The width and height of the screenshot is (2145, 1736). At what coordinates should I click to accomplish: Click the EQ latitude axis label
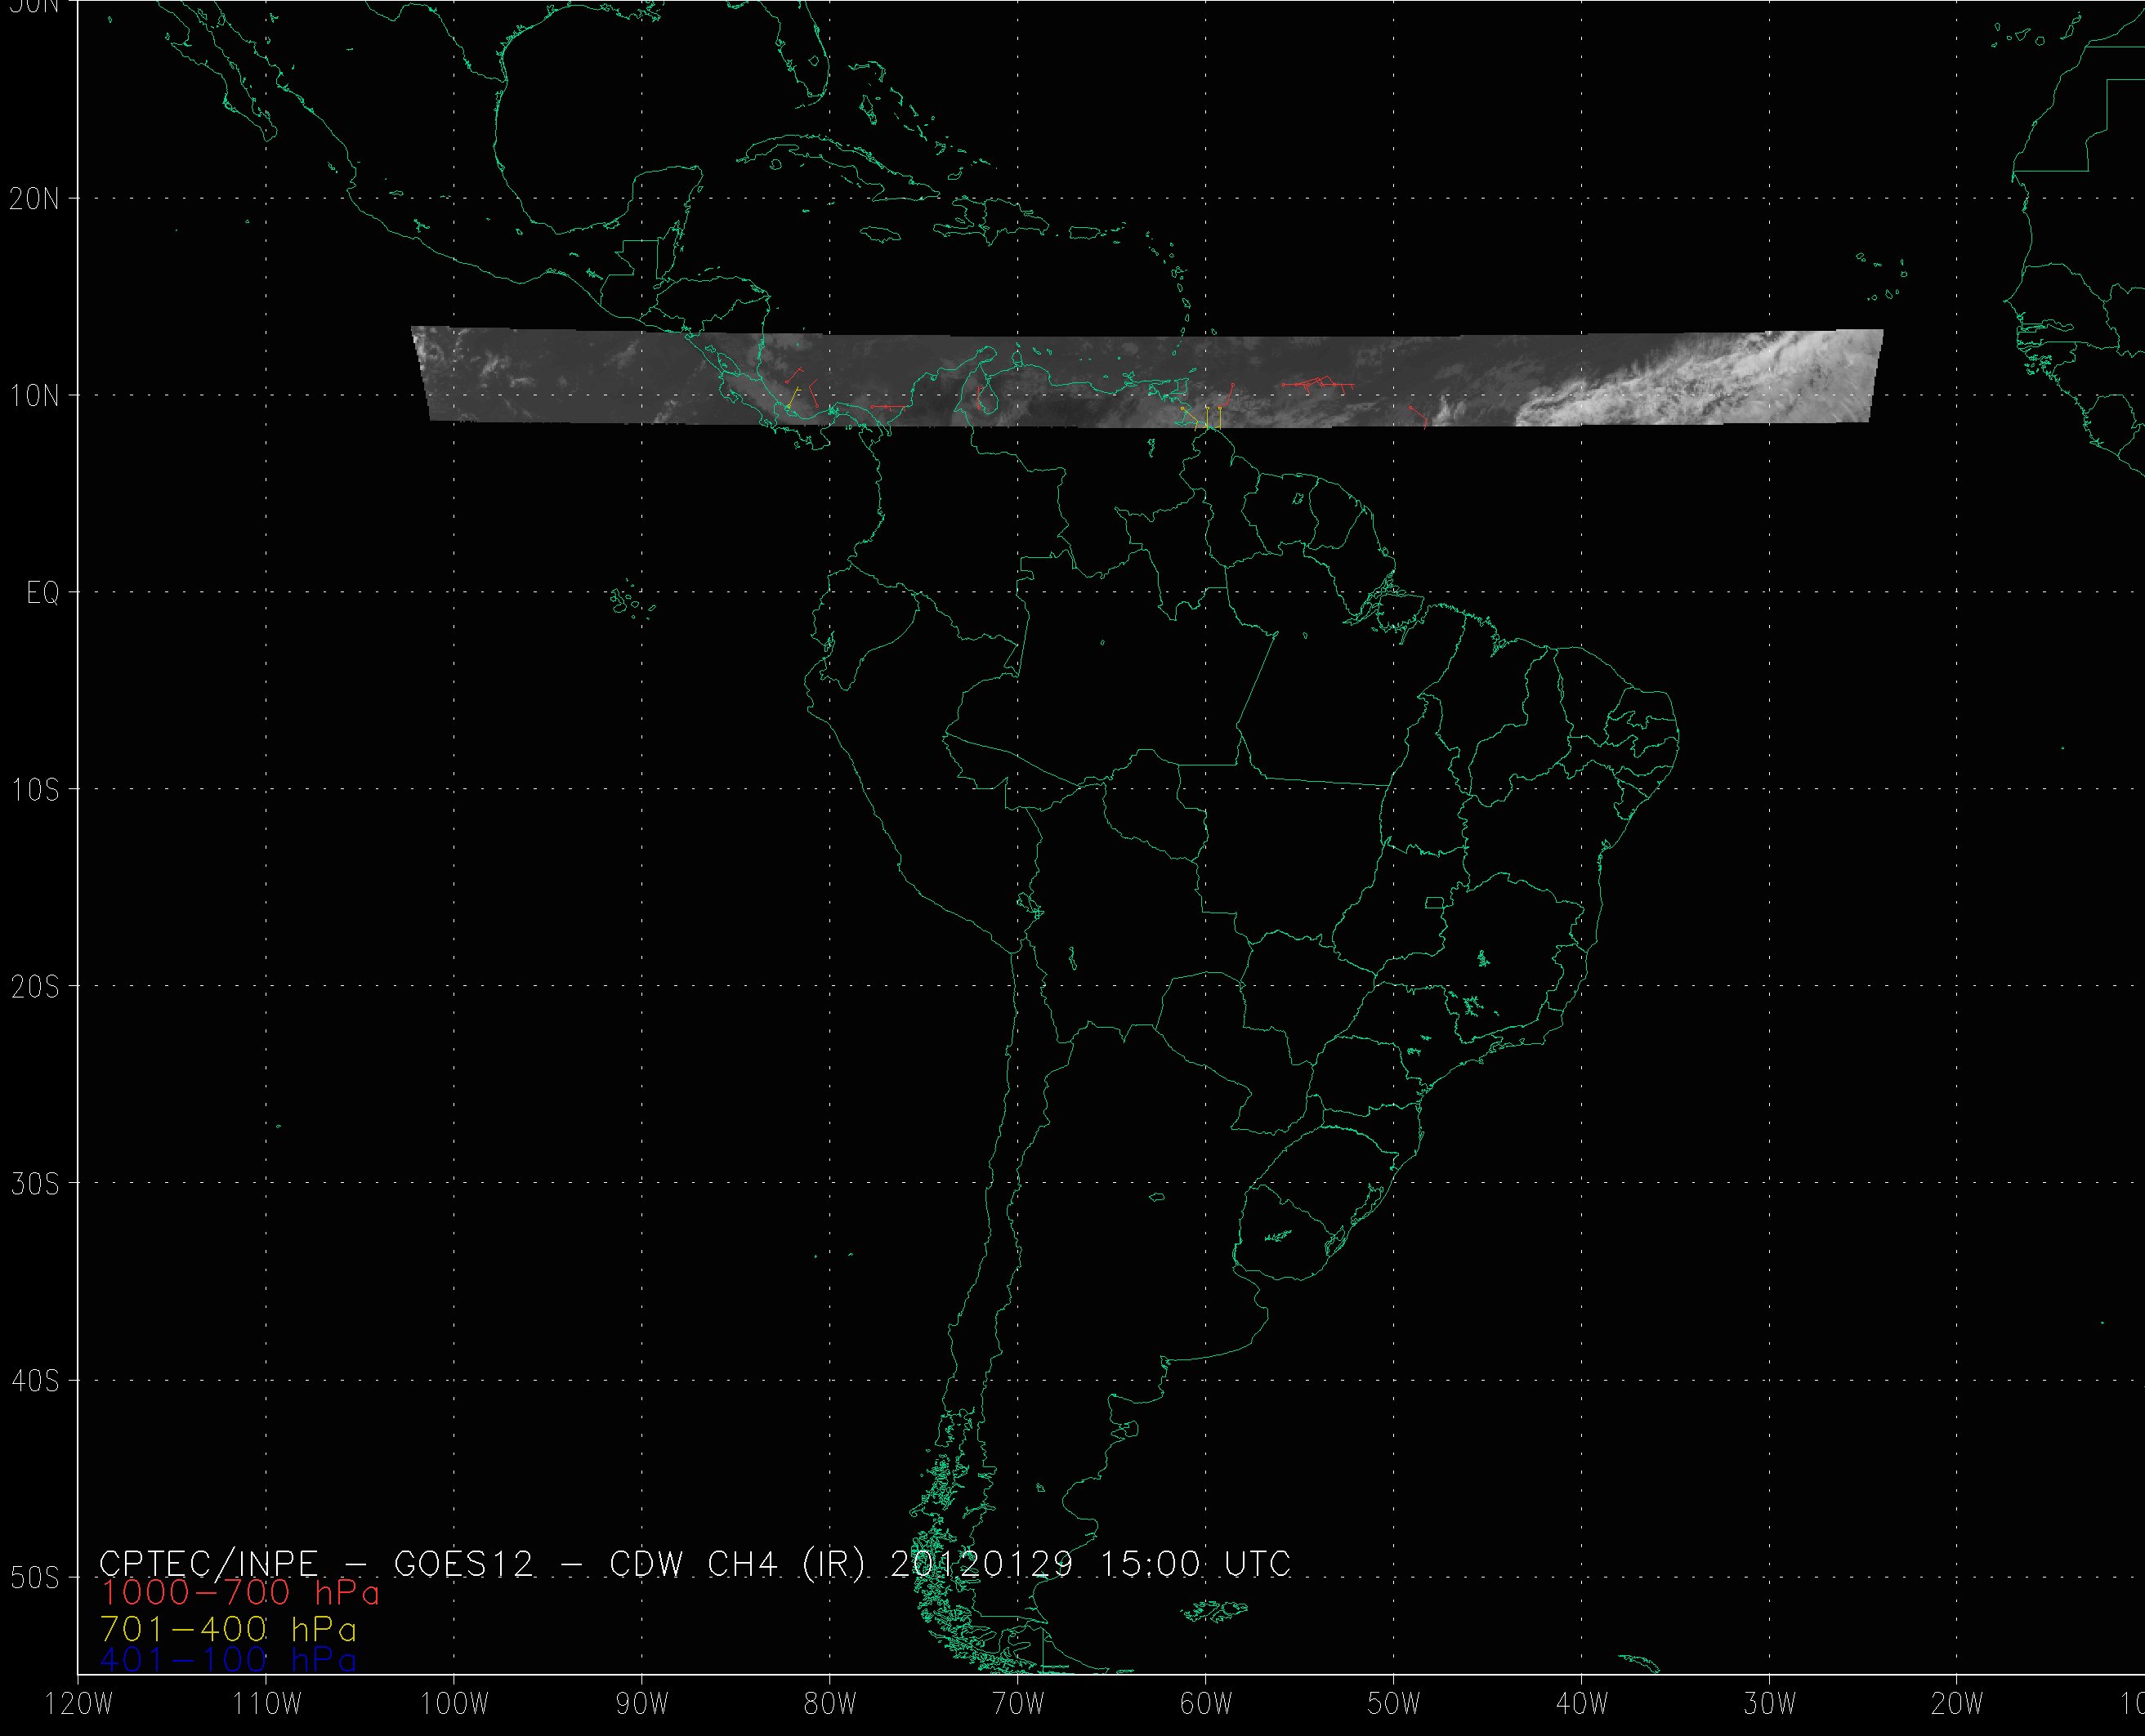click(x=43, y=593)
